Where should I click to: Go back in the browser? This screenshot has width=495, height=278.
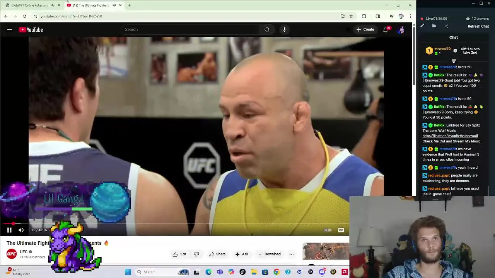[x=6, y=16]
